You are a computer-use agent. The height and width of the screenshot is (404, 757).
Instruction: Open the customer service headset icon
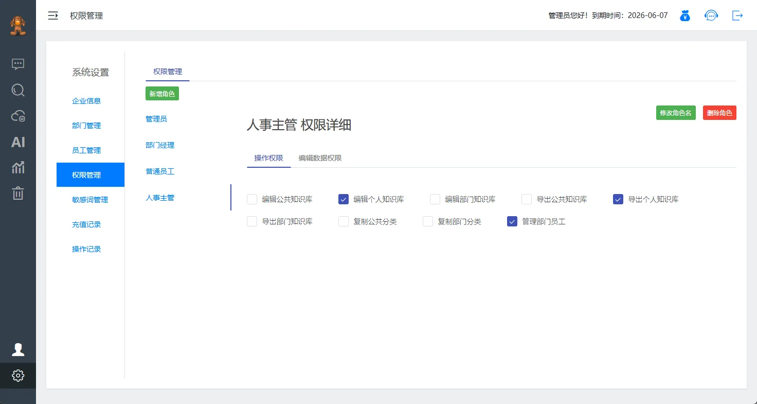[x=711, y=15]
